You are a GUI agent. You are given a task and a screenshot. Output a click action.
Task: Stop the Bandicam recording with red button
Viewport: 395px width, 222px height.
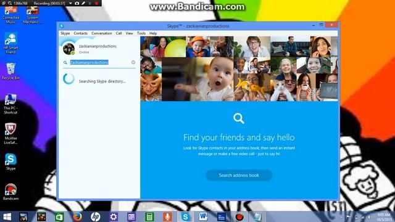click(x=96, y=3)
